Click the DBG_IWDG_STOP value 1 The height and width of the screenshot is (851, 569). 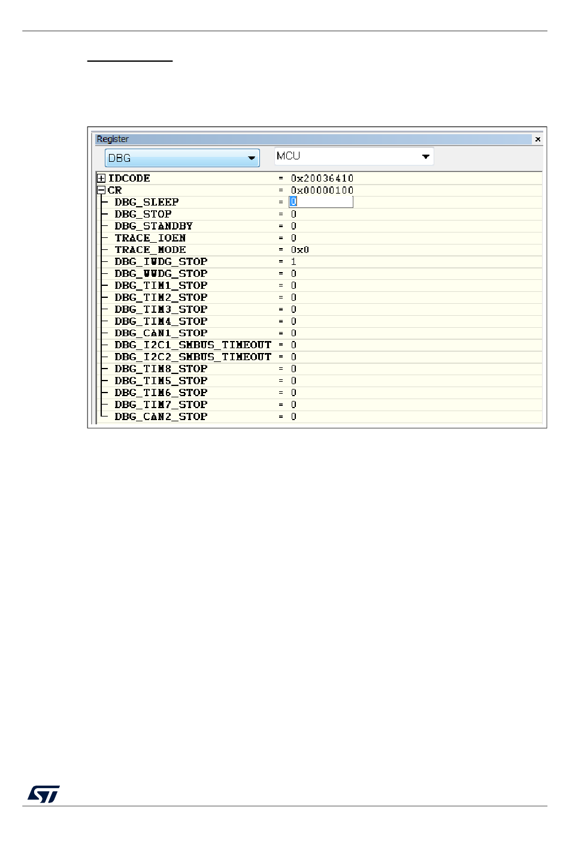coord(293,262)
